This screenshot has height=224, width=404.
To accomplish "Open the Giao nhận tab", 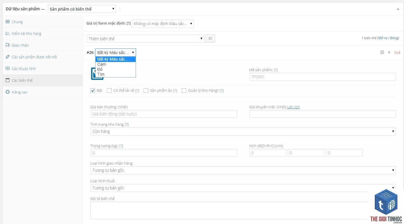I will pyautogui.click(x=43, y=45).
